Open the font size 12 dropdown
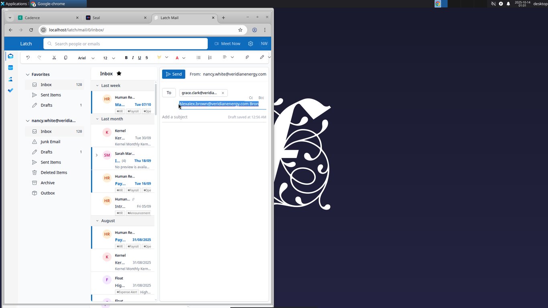 pyautogui.click(x=109, y=58)
